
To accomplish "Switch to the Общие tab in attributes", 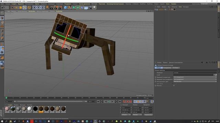I will coord(158,68).
